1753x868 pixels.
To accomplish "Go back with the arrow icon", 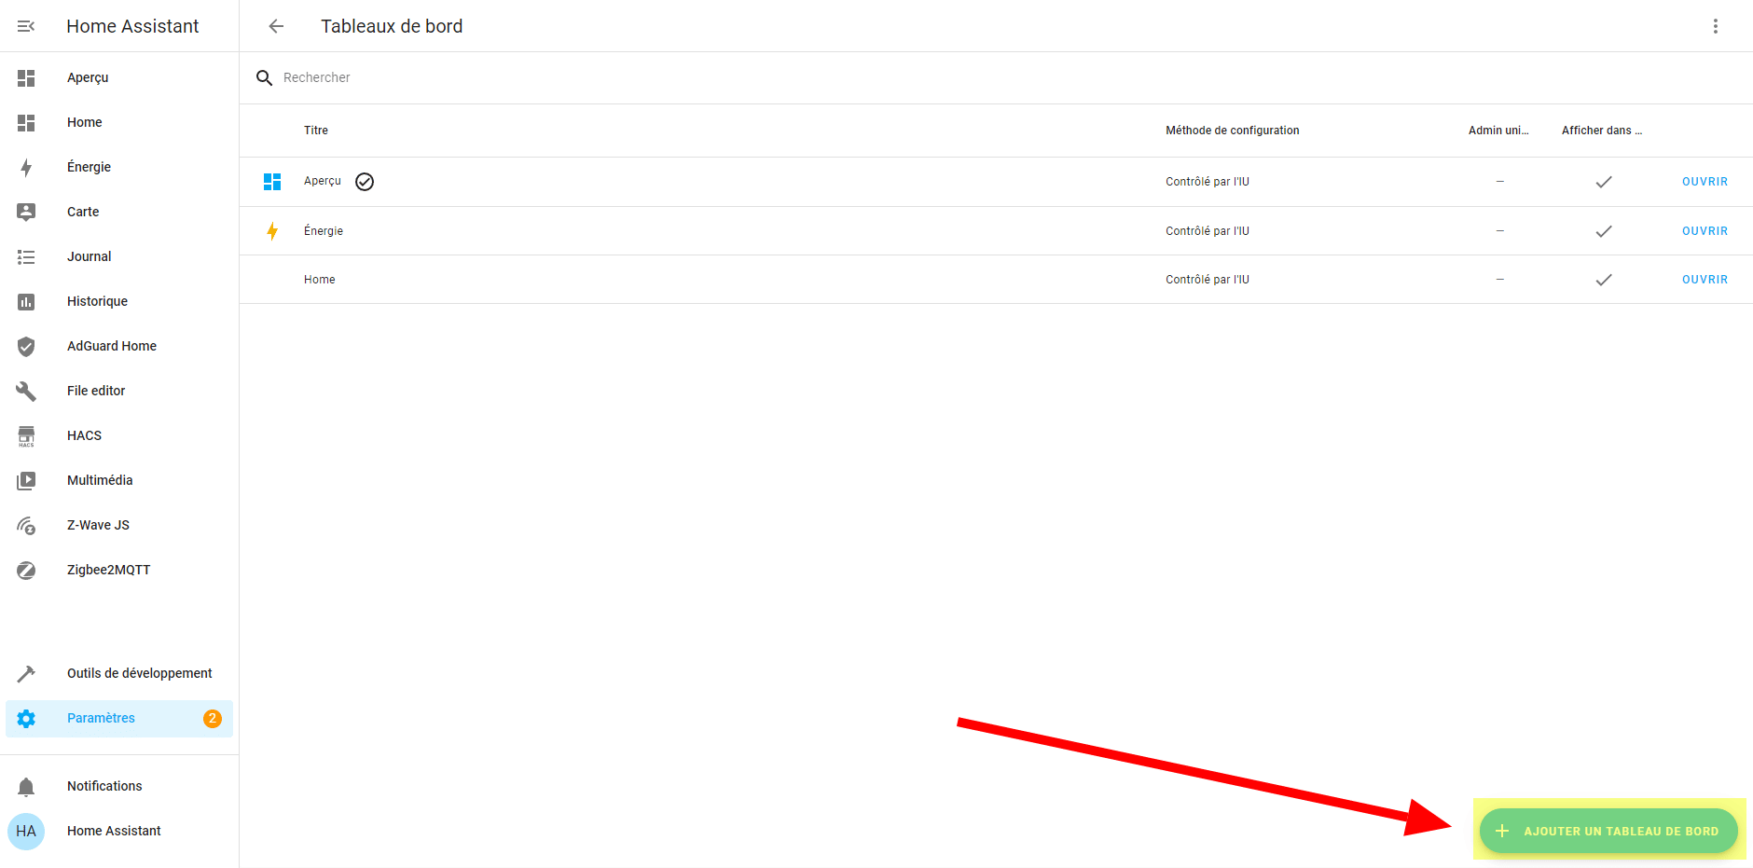I will tap(276, 26).
